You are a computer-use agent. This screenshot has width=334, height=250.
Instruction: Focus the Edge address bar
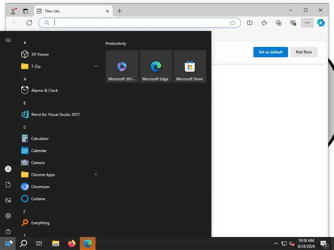click(140, 23)
